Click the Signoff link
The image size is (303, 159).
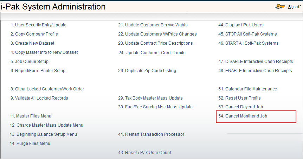click(x=294, y=7)
